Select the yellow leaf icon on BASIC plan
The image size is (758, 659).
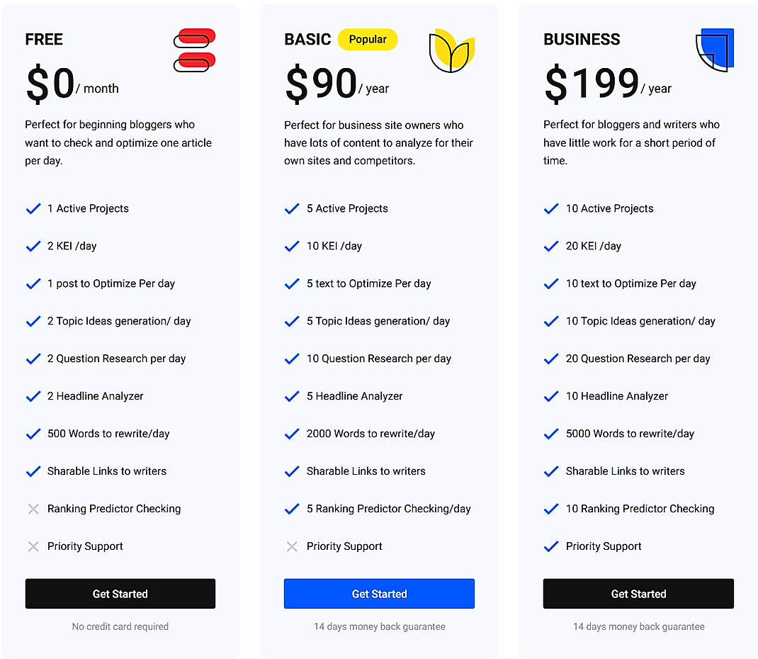pos(451,50)
